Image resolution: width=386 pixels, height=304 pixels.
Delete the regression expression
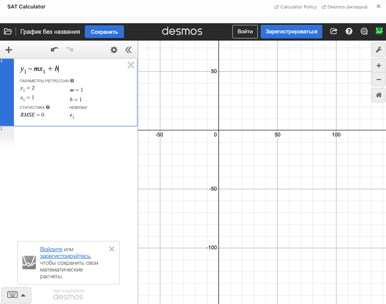click(x=131, y=65)
